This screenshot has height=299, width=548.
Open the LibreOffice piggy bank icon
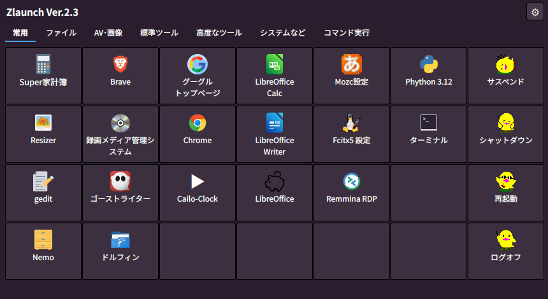[x=275, y=181]
